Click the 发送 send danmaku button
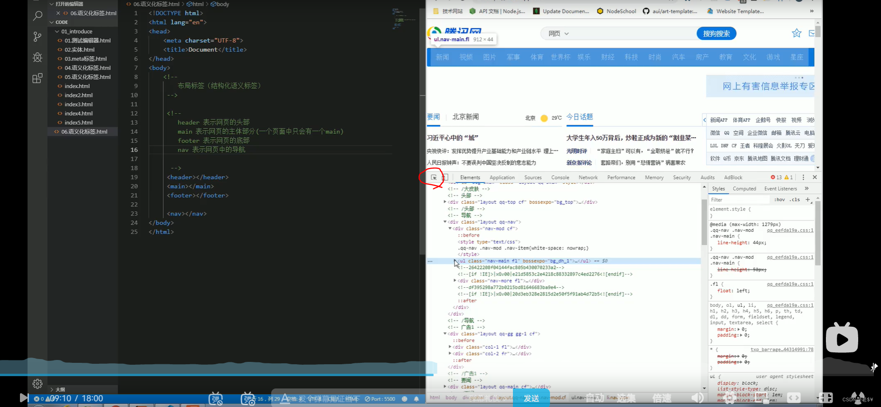This screenshot has width=881, height=407. 531,398
